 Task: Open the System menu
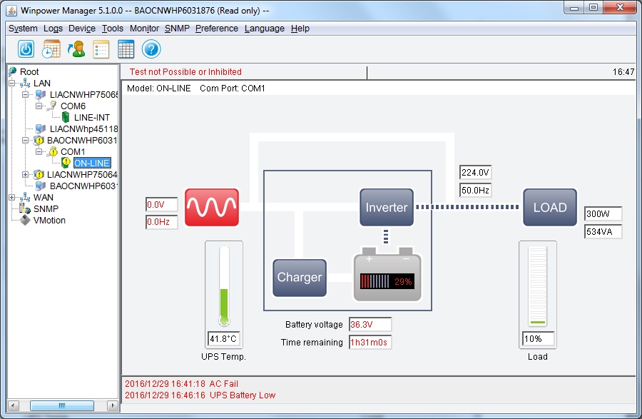tap(23, 29)
